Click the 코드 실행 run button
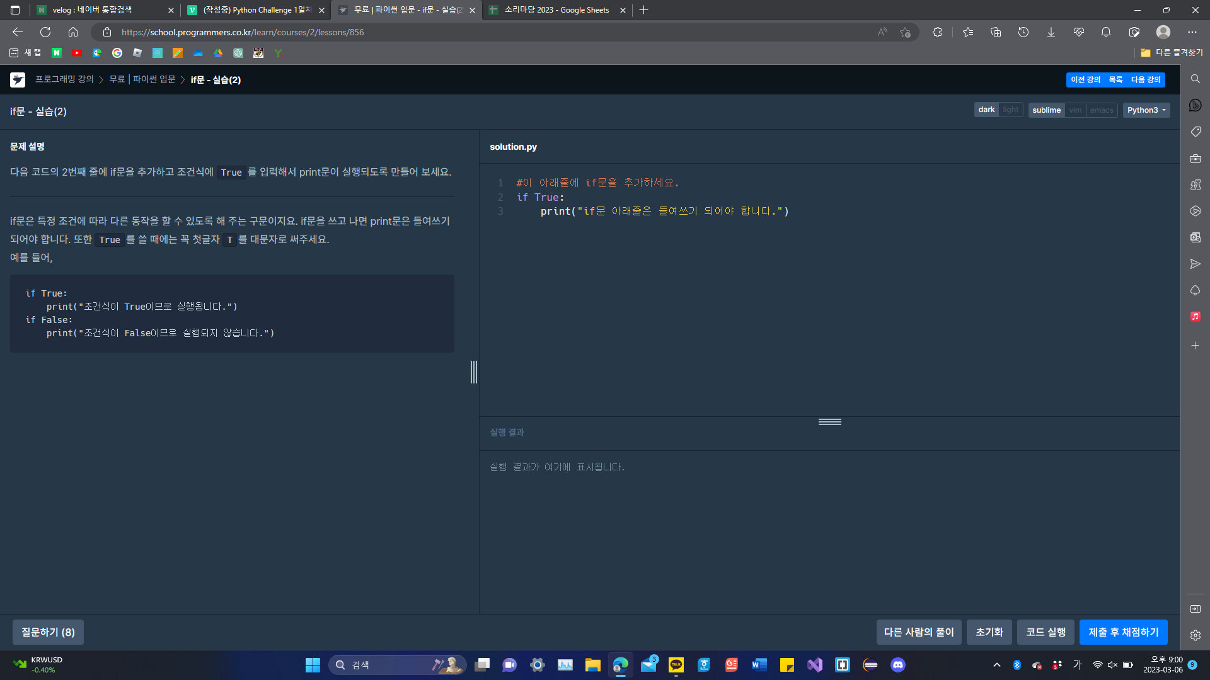The image size is (1210, 680). click(1046, 632)
